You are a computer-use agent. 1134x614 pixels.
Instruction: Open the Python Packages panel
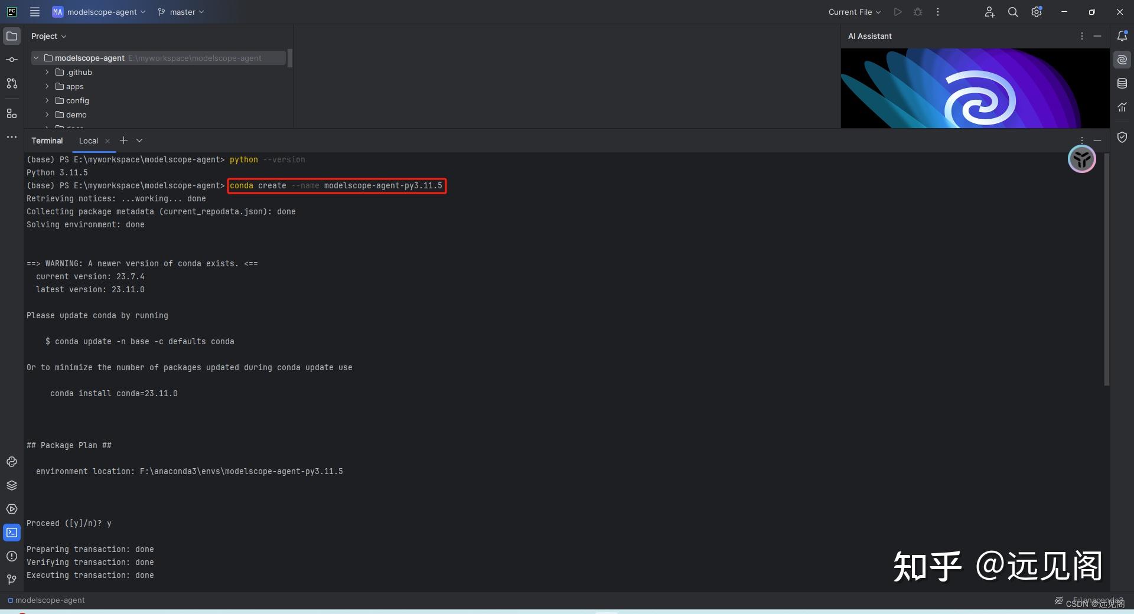click(x=12, y=485)
